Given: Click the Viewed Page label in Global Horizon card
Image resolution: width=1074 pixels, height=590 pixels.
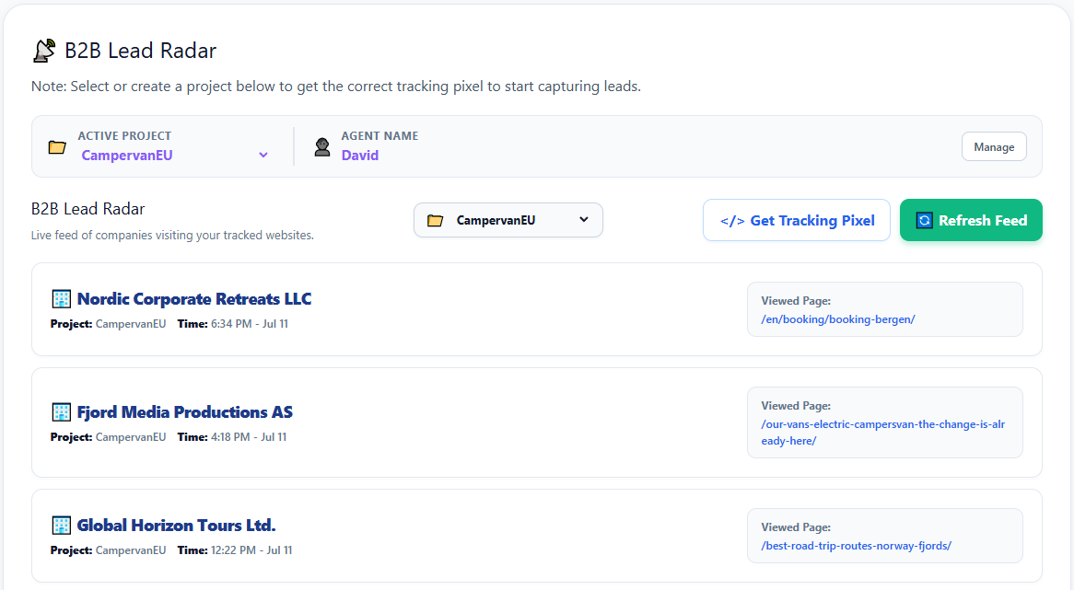Looking at the screenshot, I should (x=796, y=527).
